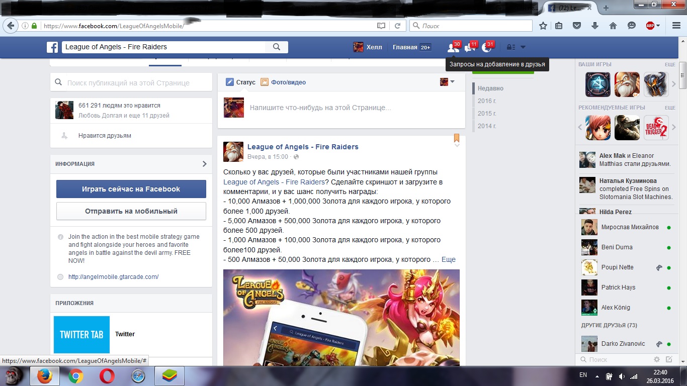Expand ИНФОРМАЦИЯ section chevron
The image size is (687, 386).
coord(204,164)
